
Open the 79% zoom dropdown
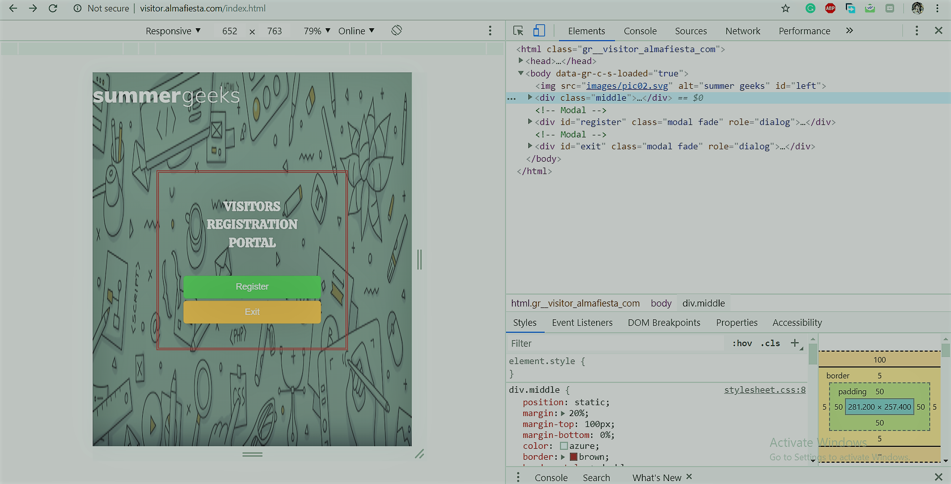click(x=317, y=31)
